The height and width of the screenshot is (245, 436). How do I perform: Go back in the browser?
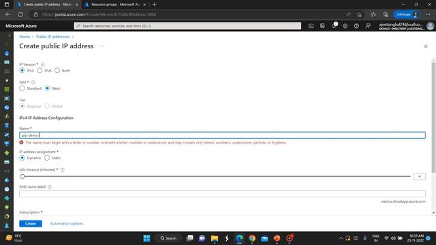[7, 14]
